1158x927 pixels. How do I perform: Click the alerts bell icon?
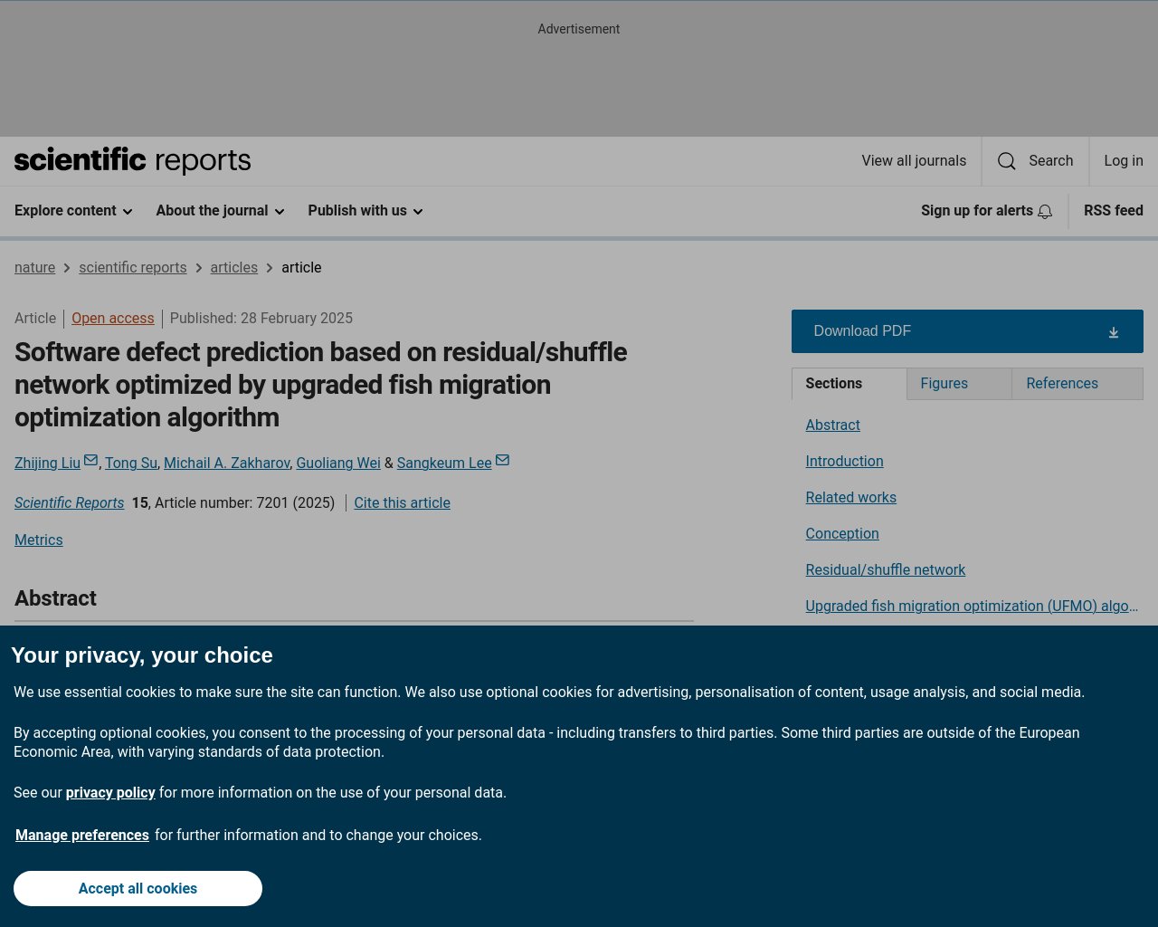1045,211
